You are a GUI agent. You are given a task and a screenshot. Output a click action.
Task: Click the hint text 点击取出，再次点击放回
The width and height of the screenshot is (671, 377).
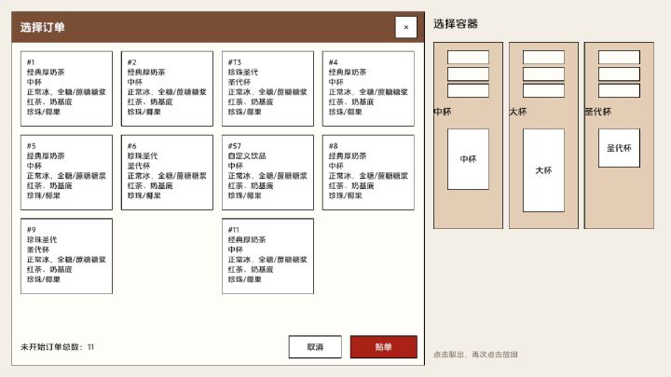click(475, 355)
